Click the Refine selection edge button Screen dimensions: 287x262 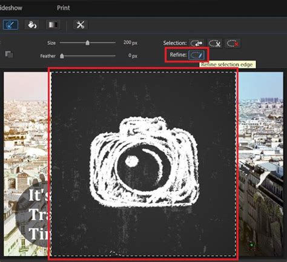(196, 55)
